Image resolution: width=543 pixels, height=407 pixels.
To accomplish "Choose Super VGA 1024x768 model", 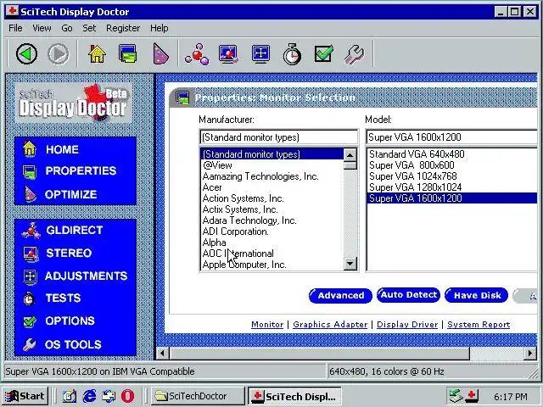I will pos(452,176).
